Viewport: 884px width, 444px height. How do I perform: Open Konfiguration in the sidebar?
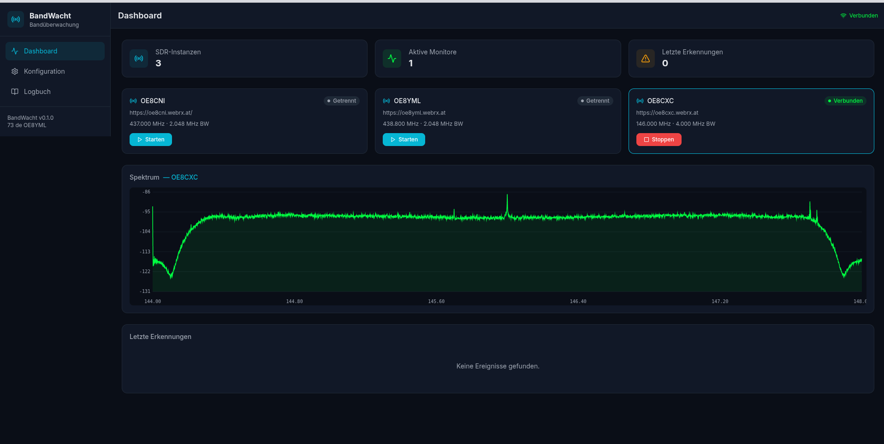44,71
